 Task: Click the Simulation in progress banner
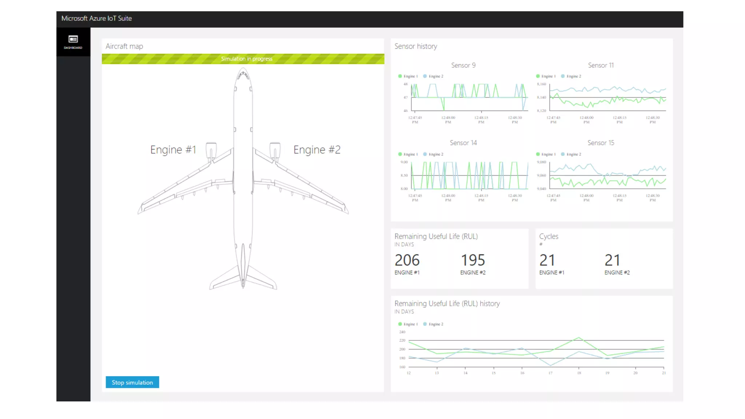(247, 59)
